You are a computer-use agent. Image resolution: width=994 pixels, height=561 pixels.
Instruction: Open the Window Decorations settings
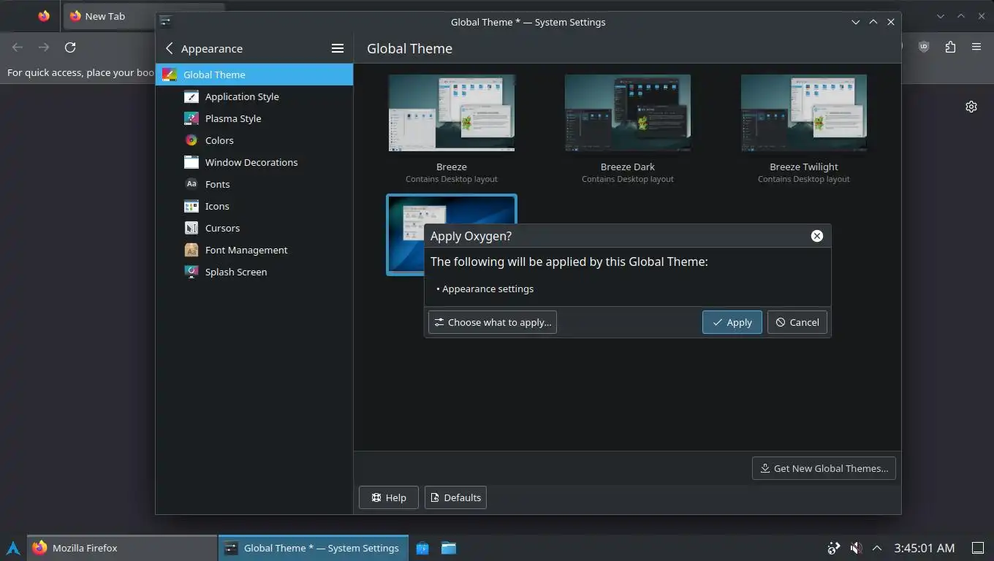(x=254, y=162)
